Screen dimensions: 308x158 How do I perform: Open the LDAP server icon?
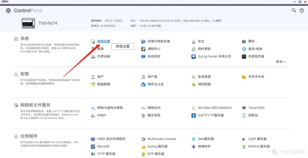244,139
